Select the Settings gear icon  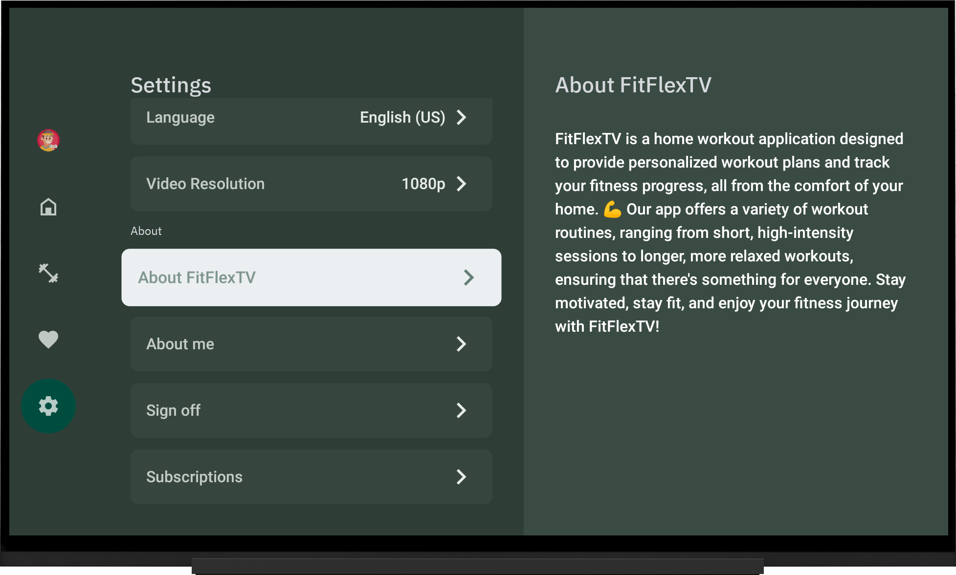(48, 406)
